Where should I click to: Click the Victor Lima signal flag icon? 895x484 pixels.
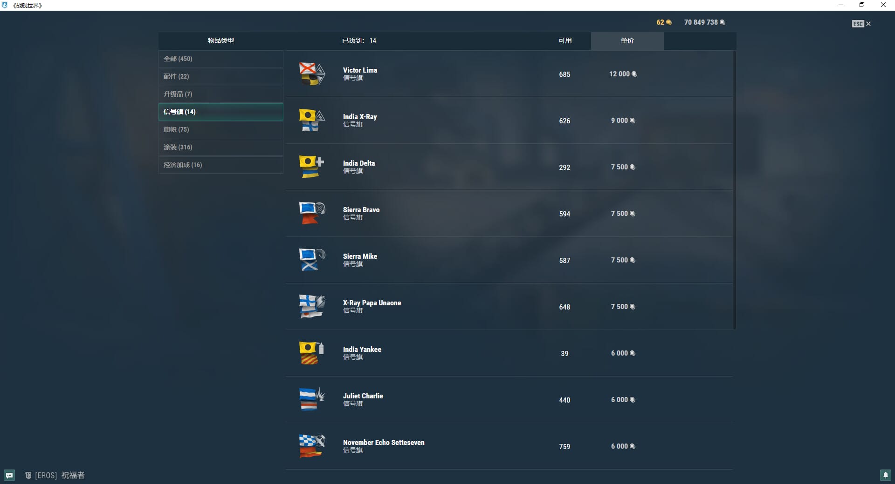pos(311,74)
